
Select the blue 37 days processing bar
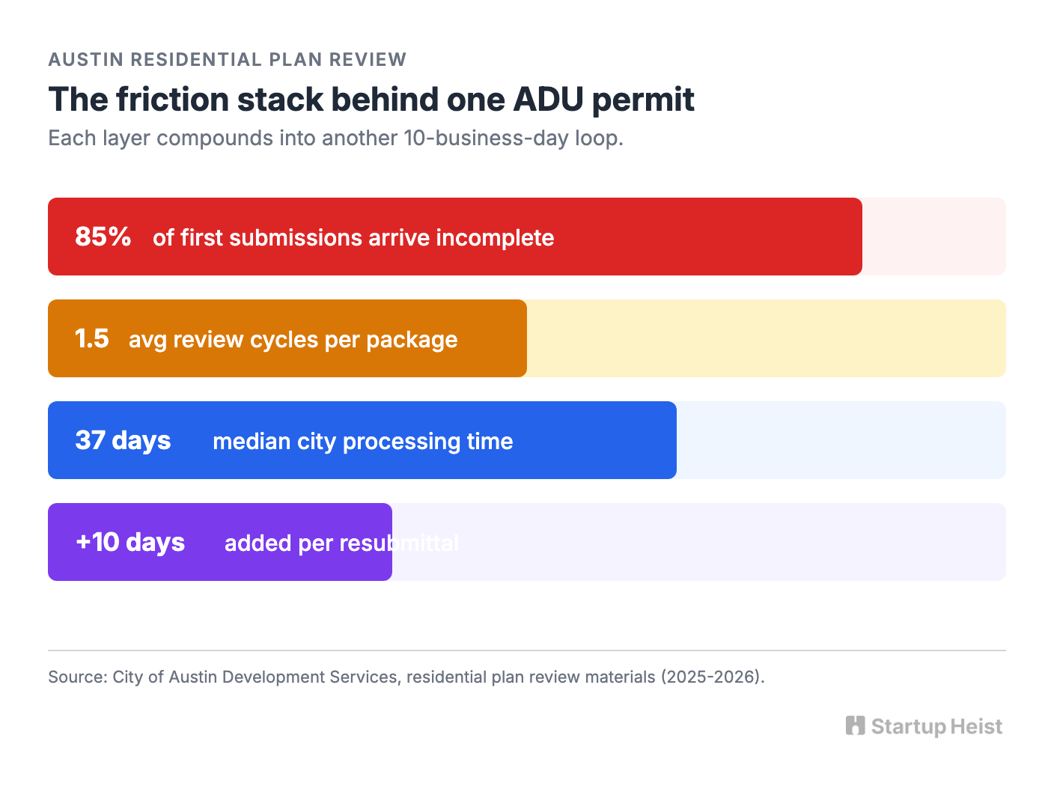(362, 440)
